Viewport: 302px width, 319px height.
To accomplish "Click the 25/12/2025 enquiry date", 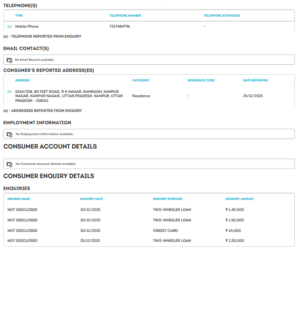I will [x=90, y=241].
